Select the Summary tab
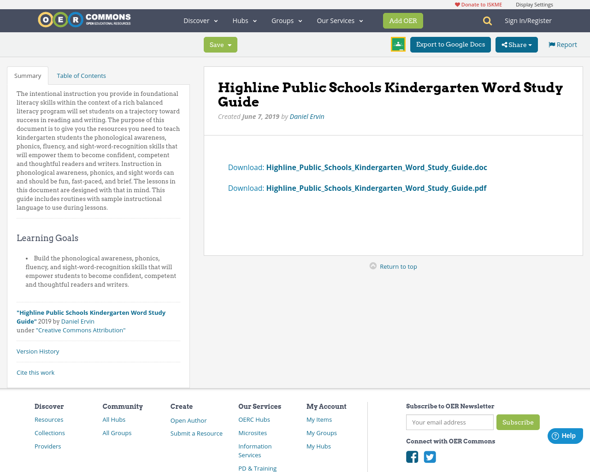 (x=27, y=75)
